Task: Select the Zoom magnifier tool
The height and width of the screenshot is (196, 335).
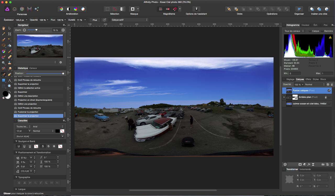Action: (9, 86)
